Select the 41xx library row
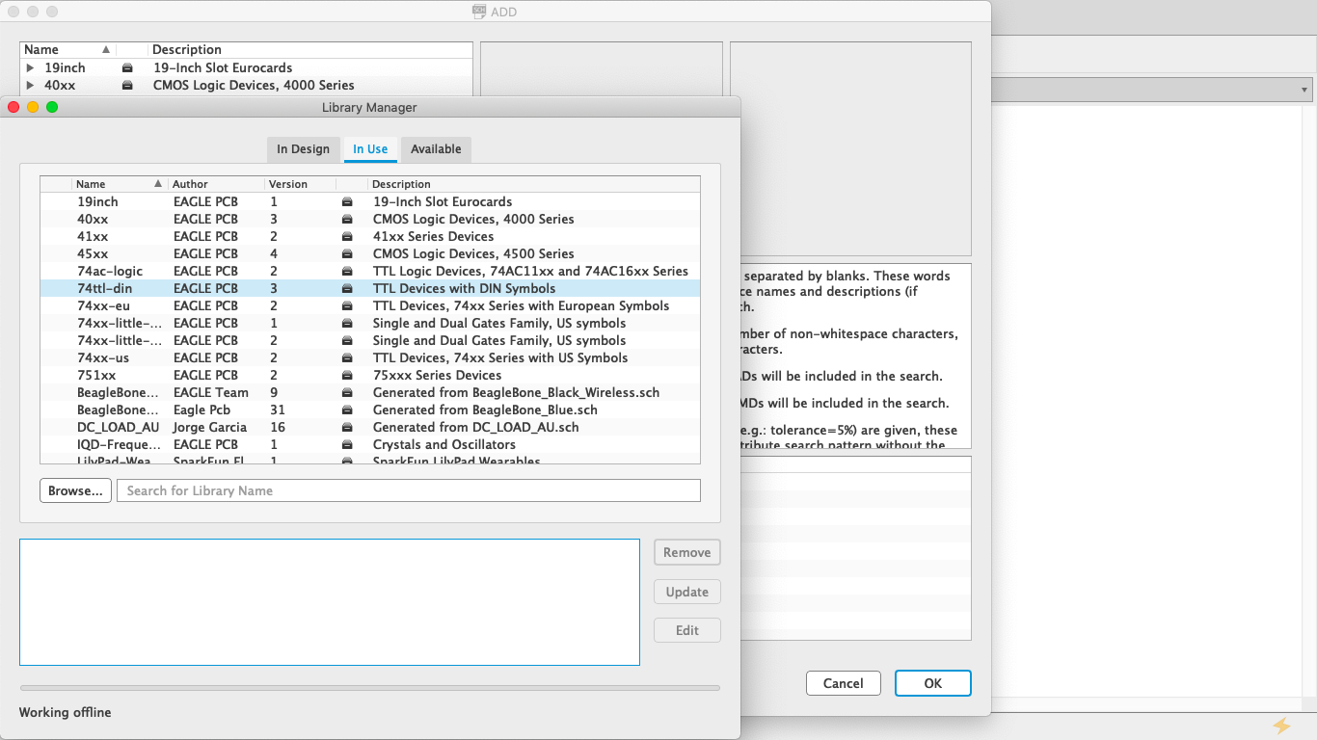The width and height of the screenshot is (1317, 740). click(x=370, y=237)
